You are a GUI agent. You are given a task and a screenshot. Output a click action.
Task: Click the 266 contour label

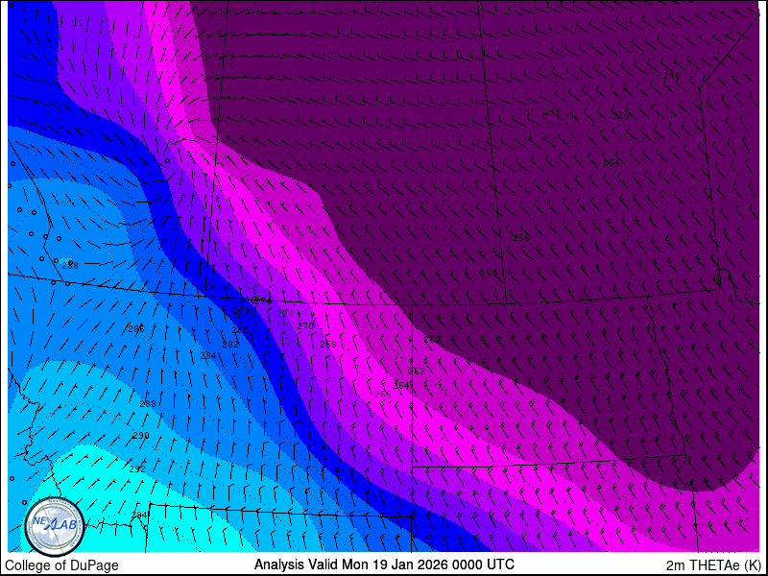(x=383, y=395)
